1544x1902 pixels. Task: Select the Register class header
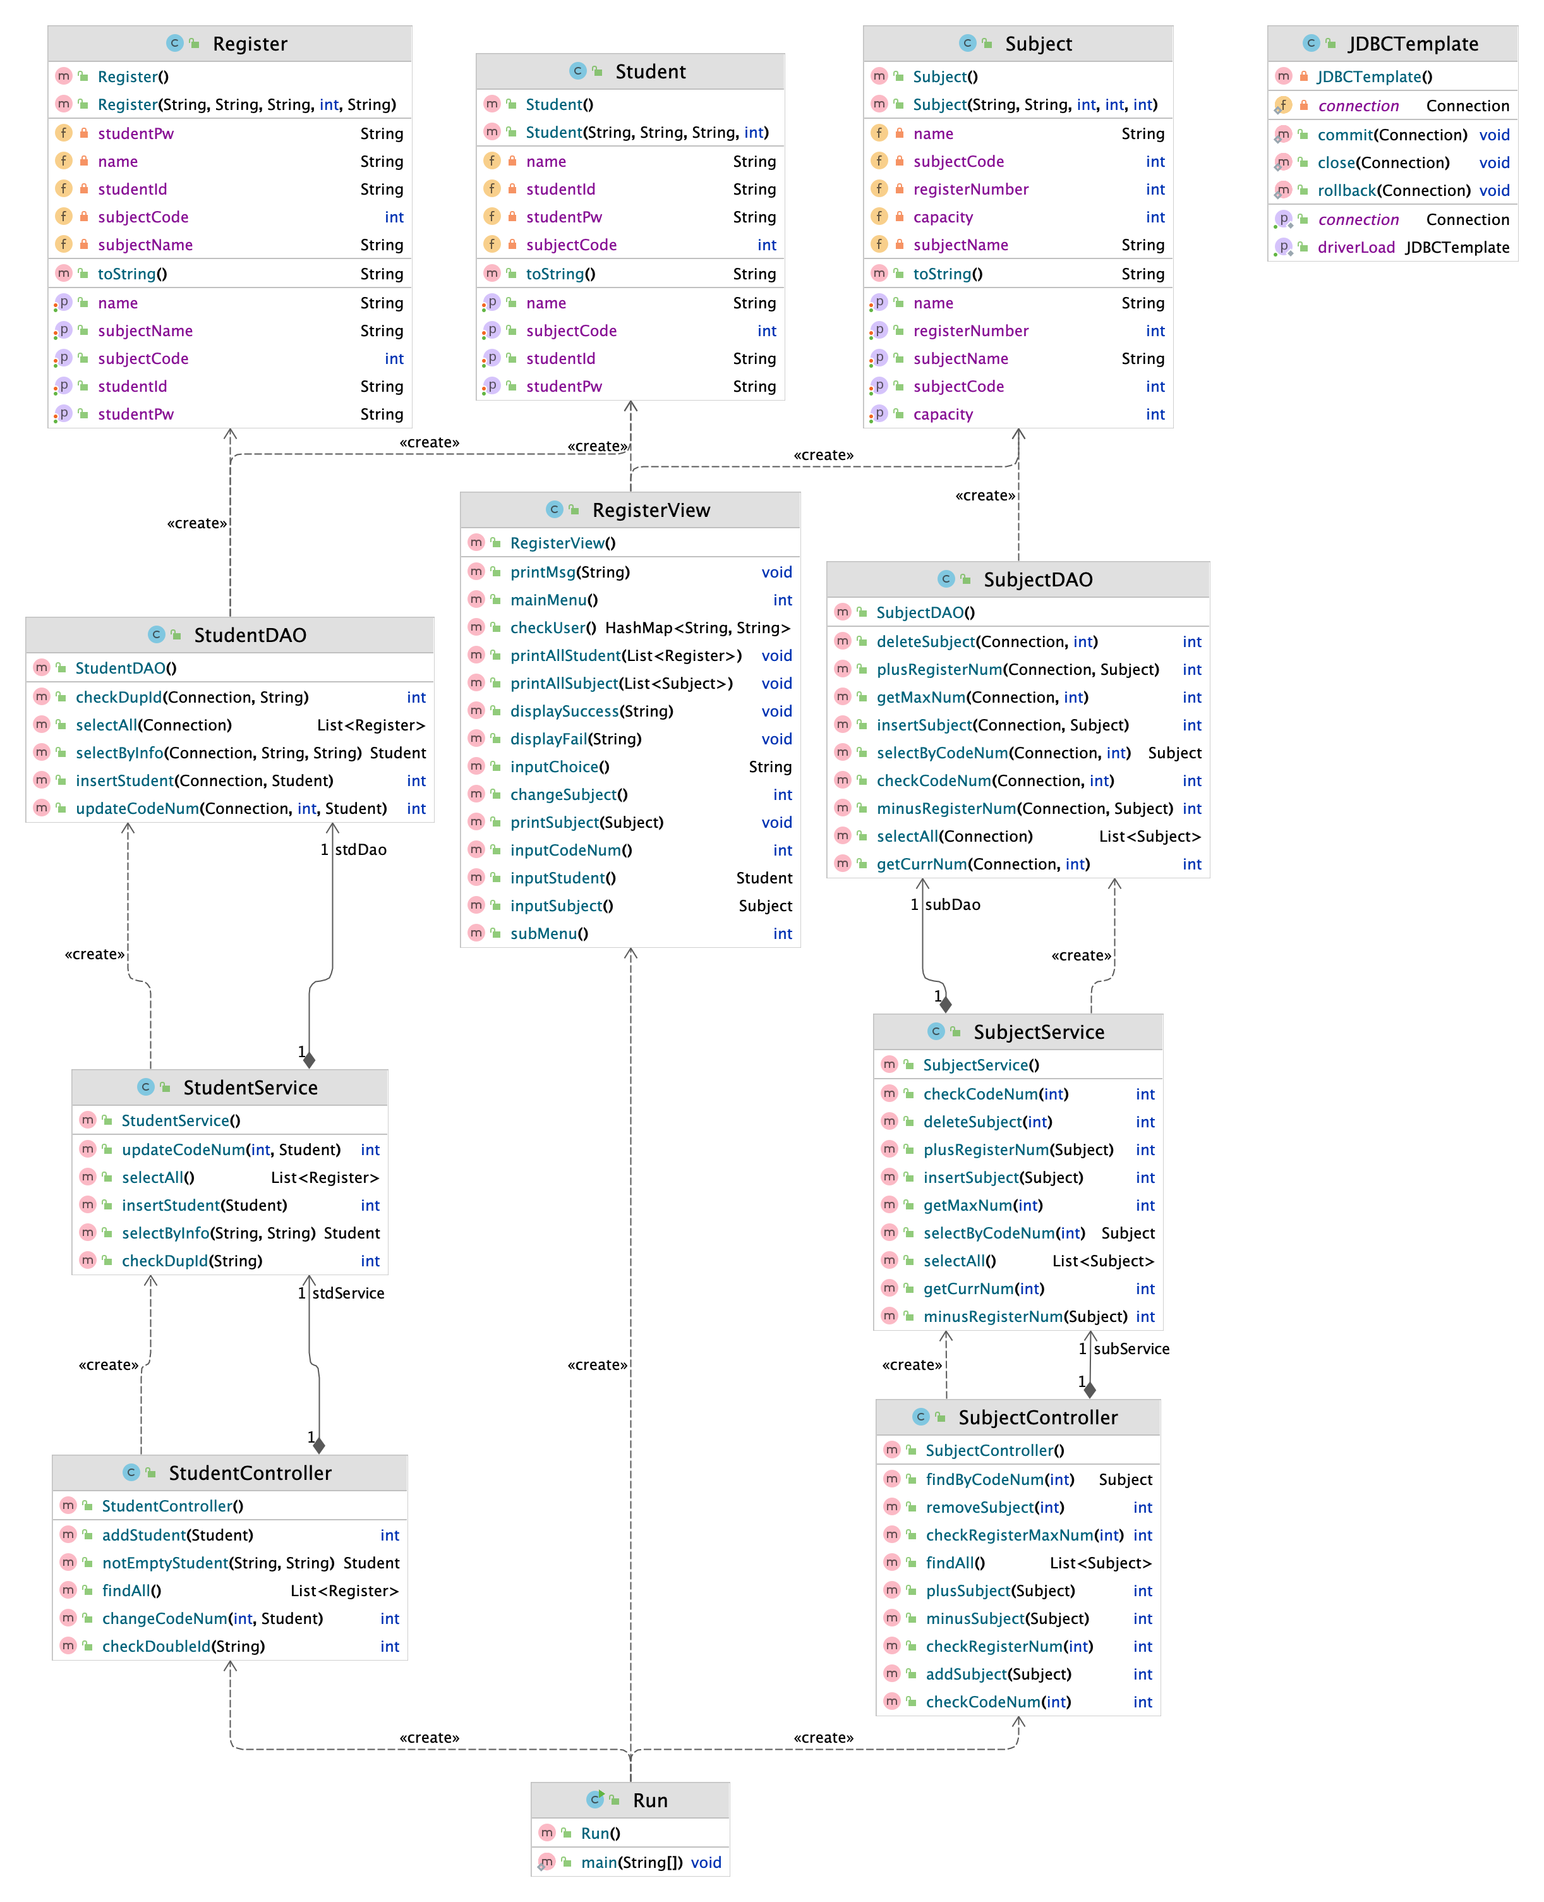click(229, 44)
